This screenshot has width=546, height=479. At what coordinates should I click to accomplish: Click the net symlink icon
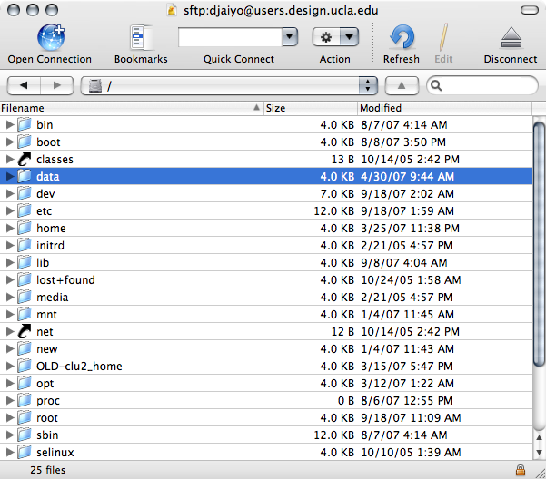click(x=25, y=332)
